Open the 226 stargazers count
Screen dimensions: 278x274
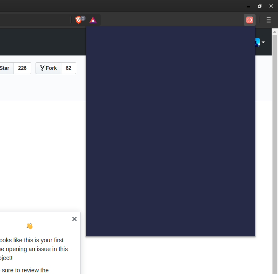pos(22,68)
